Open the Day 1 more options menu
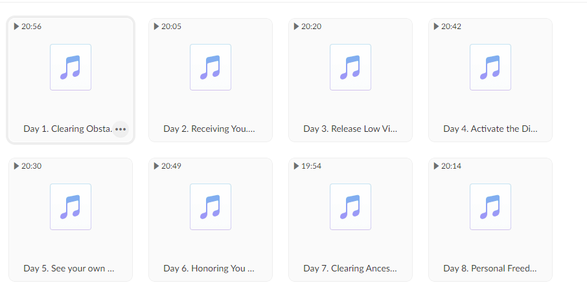The width and height of the screenshot is (587, 296). pos(121,129)
